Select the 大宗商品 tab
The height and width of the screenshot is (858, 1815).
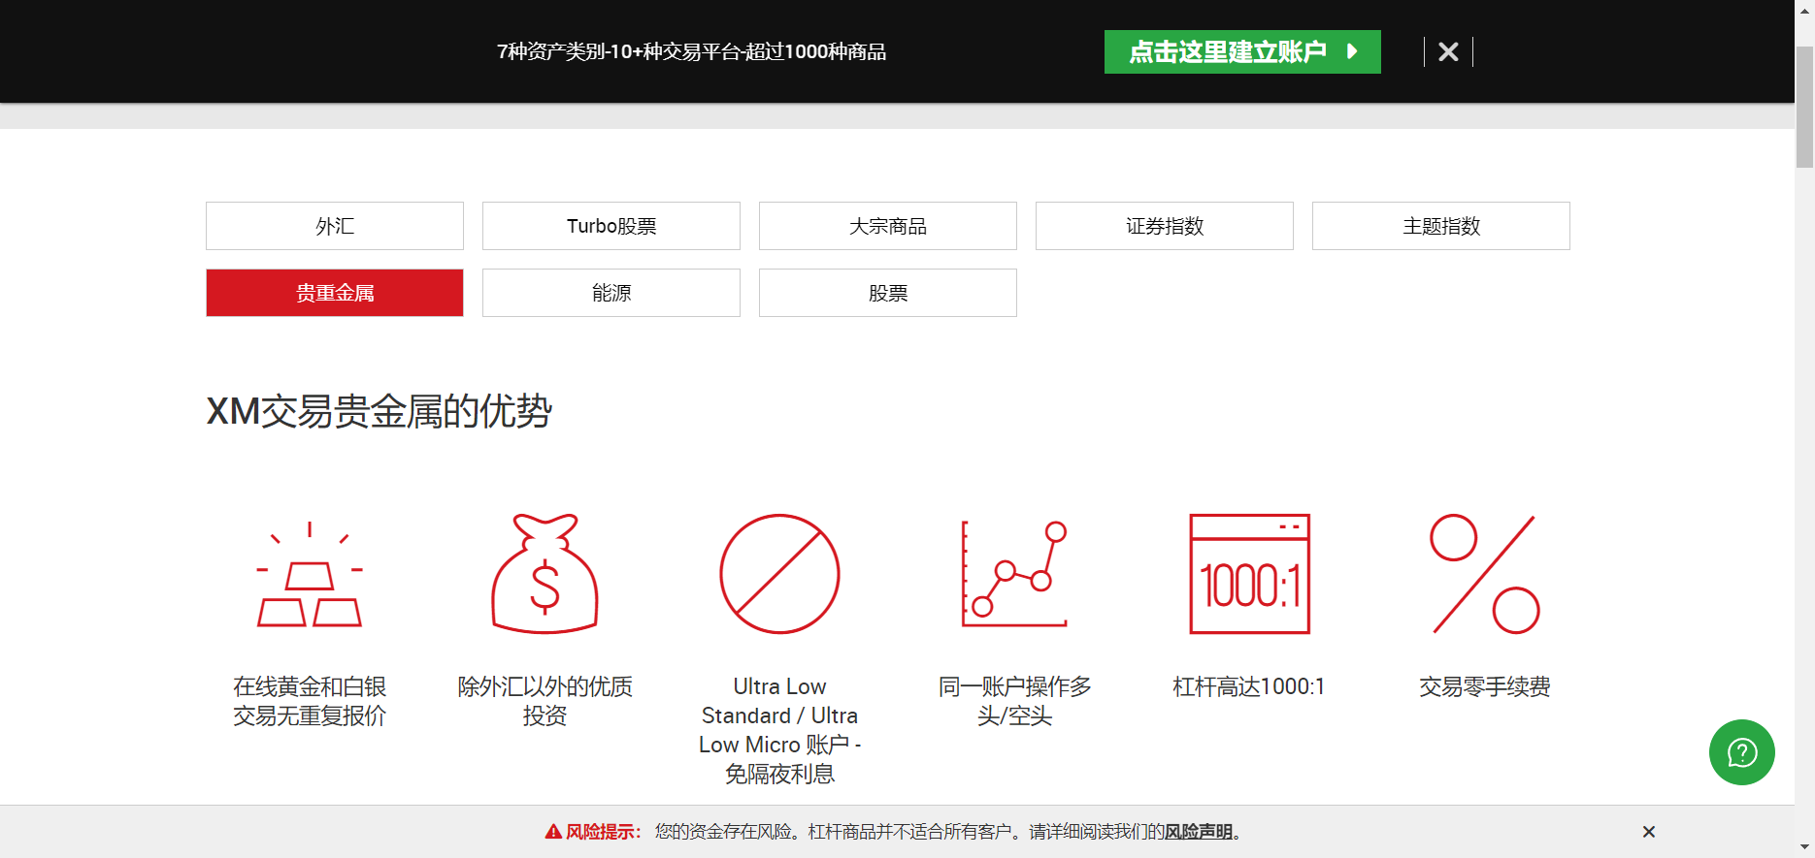(x=888, y=226)
